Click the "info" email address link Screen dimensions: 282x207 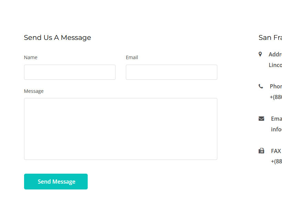[x=276, y=129]
